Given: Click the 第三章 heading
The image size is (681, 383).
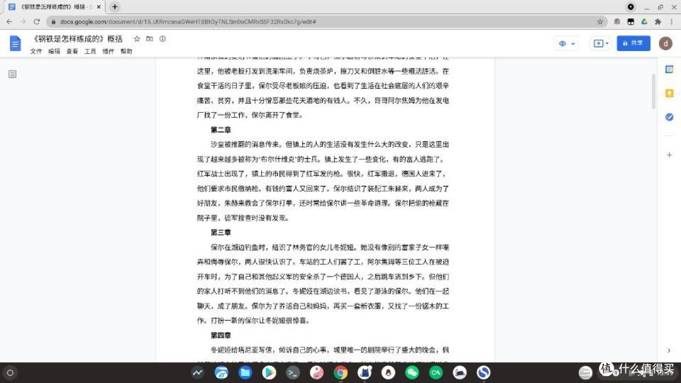Looking at the screenshot, I should pyautogui.click(x=221, y=232).
